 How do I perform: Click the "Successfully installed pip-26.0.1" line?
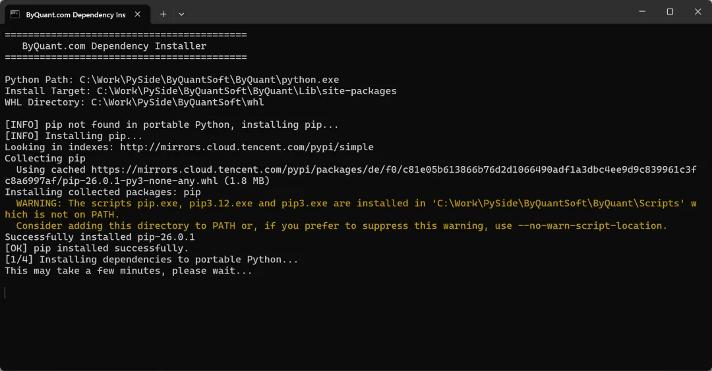(x=100, y=237)
